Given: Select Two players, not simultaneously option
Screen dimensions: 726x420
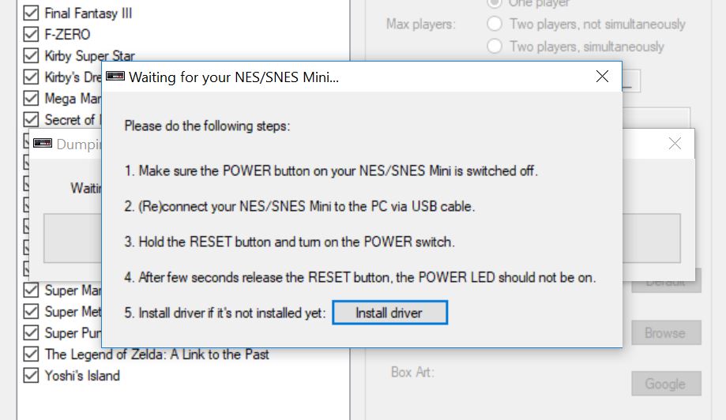Looking at the screenshot, I should 495,24.
